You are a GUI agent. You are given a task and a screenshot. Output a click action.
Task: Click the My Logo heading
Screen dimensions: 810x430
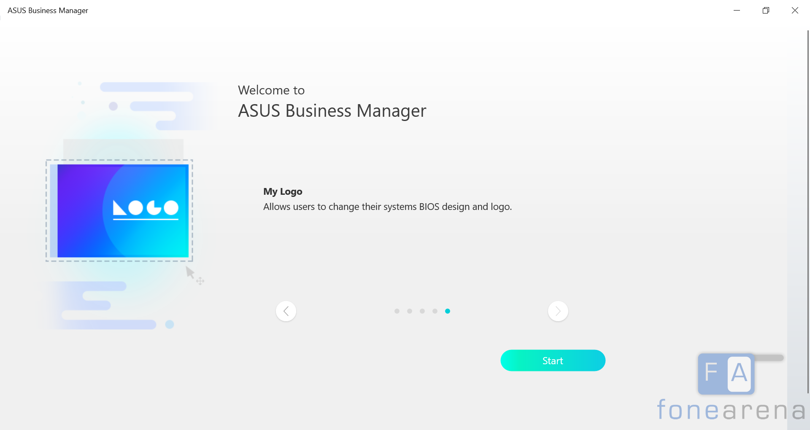pos(283,192)
